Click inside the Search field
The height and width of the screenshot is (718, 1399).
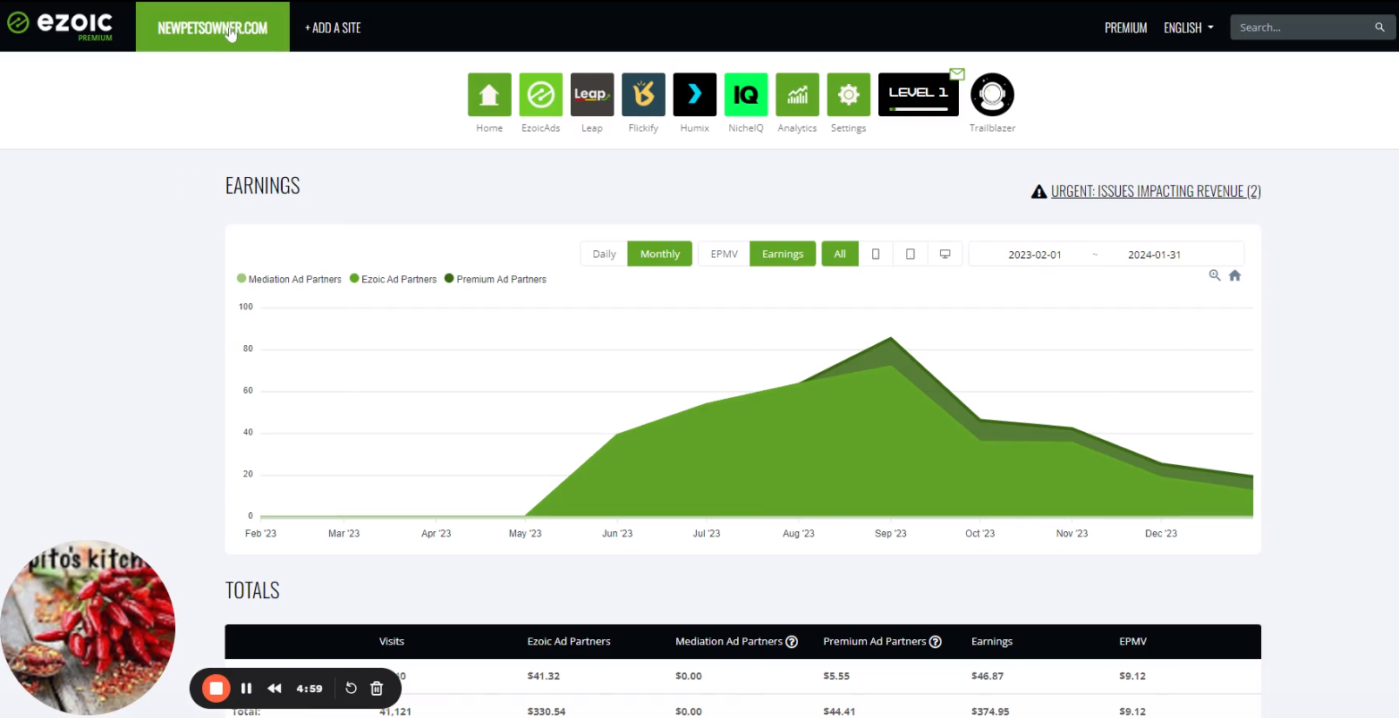(1301, 28)
